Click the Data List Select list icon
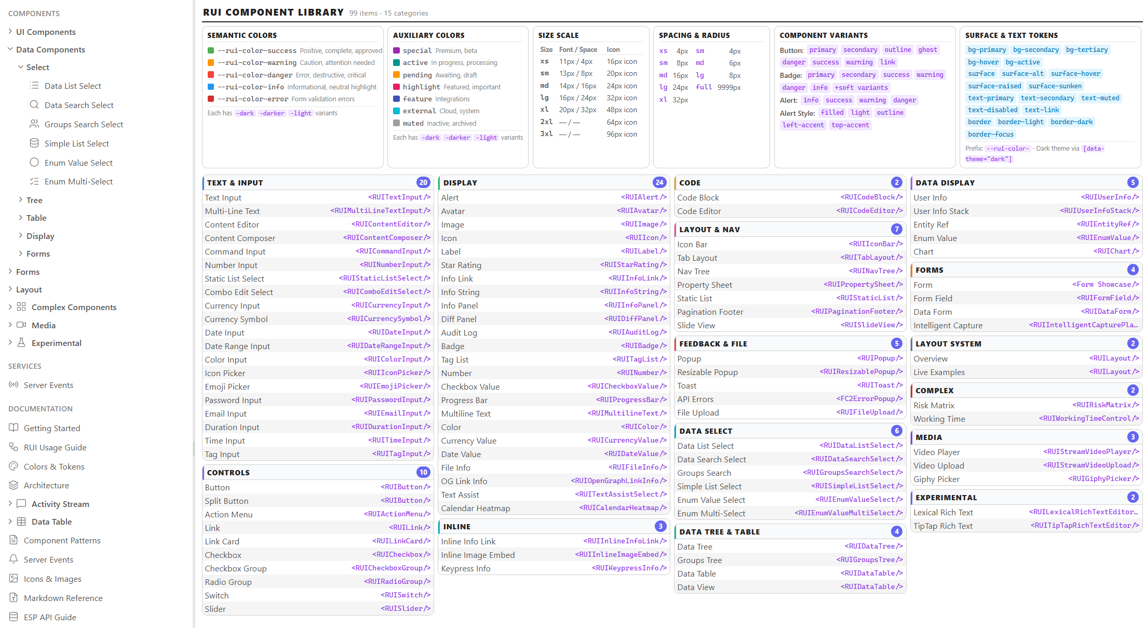 click(x=34, y=86)
